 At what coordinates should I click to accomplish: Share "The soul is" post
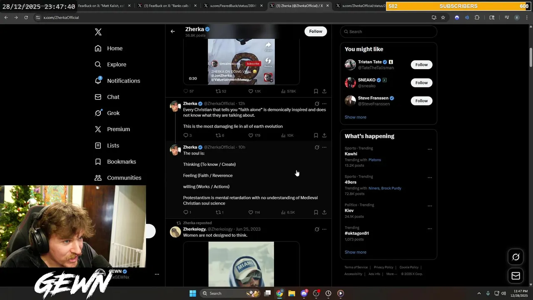click(324, 212)
